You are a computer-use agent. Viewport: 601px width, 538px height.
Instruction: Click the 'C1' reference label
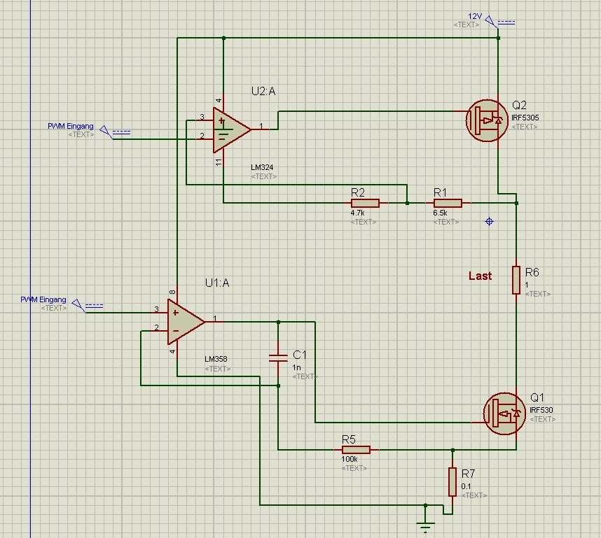pos(299,355)
